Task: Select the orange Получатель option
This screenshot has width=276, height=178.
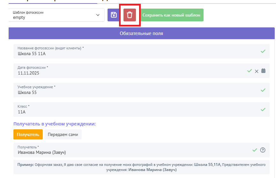Action: (28, 134)
